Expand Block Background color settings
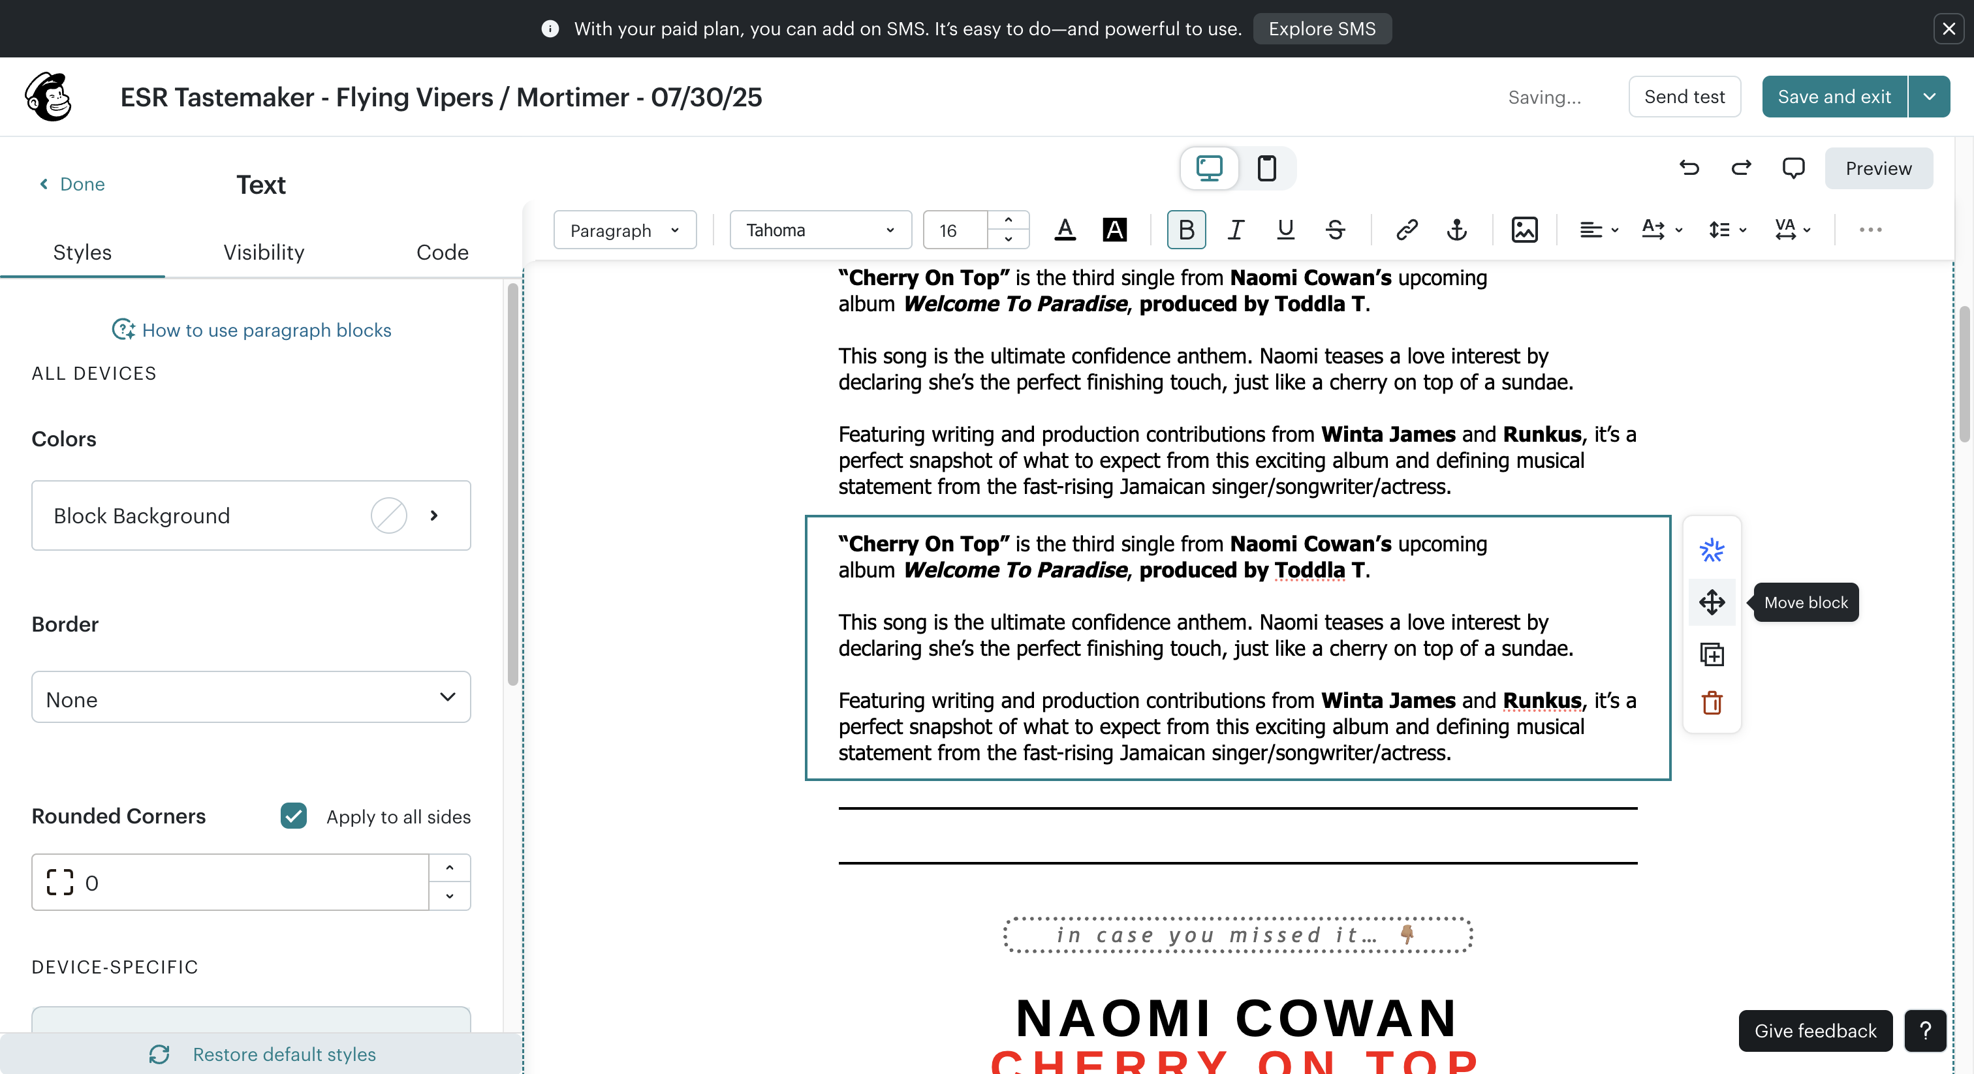1974x1074 pixels. 433,515
